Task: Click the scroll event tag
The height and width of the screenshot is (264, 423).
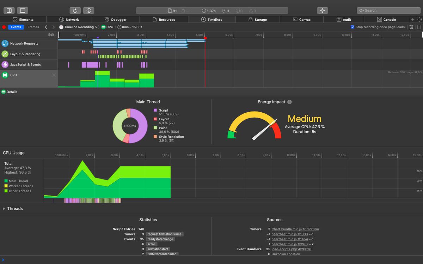Action: point(152,244)
